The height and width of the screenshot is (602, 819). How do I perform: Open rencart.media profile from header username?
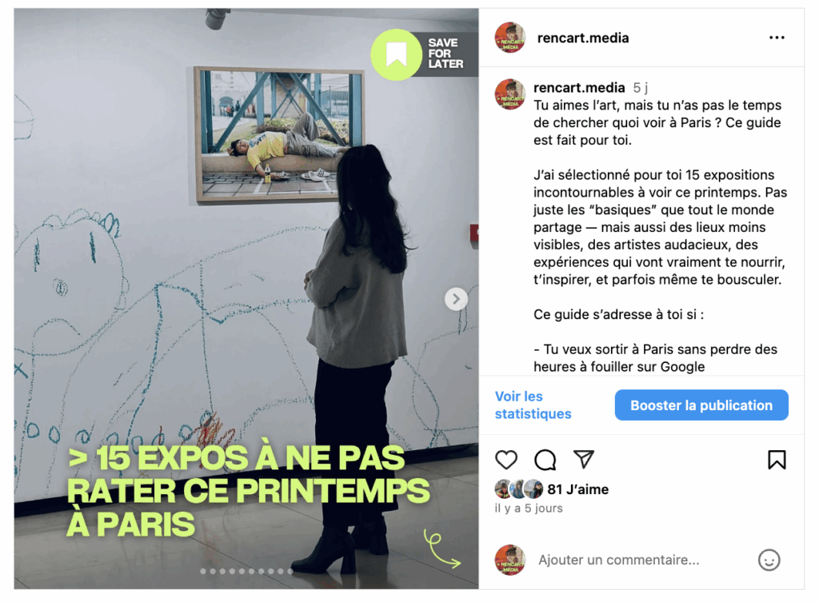coord(583,38)
